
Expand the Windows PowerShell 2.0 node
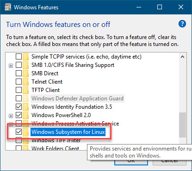[x=11, y=116]
